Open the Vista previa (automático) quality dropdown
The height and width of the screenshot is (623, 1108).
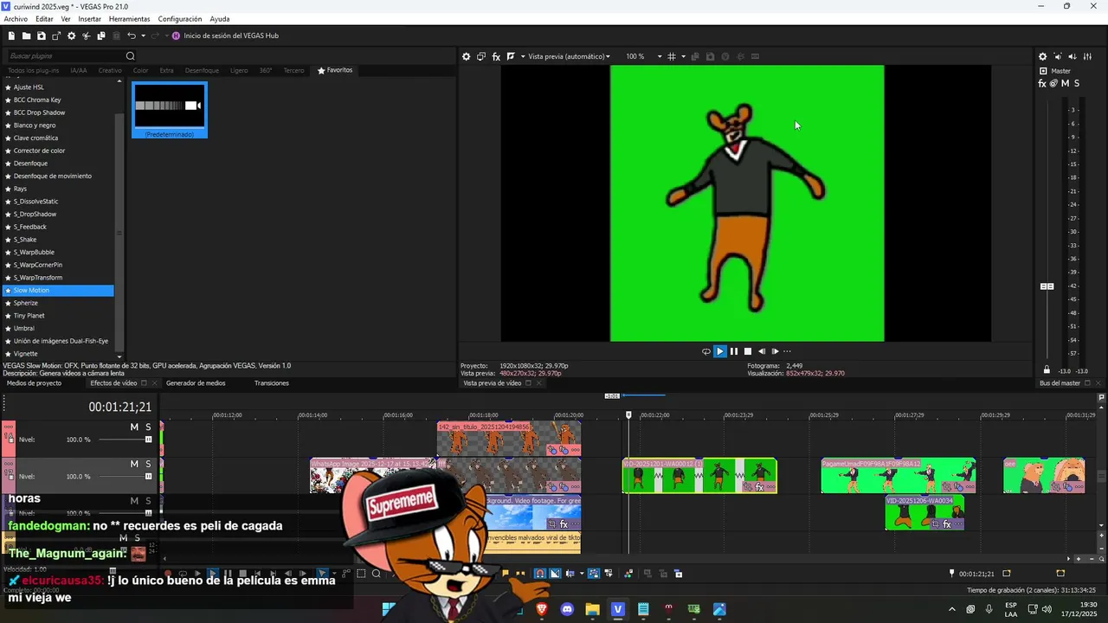pyautogui.click(x=569, y=56)
